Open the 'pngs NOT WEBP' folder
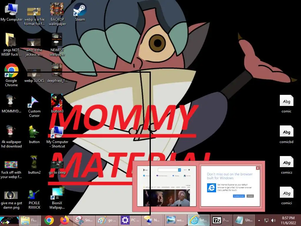 click(11, 45)
